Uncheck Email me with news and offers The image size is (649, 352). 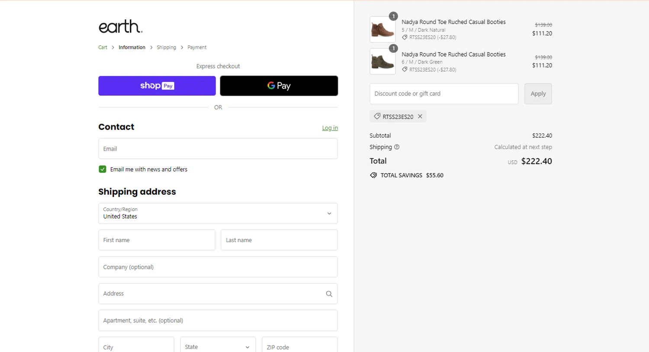(103, 170)
